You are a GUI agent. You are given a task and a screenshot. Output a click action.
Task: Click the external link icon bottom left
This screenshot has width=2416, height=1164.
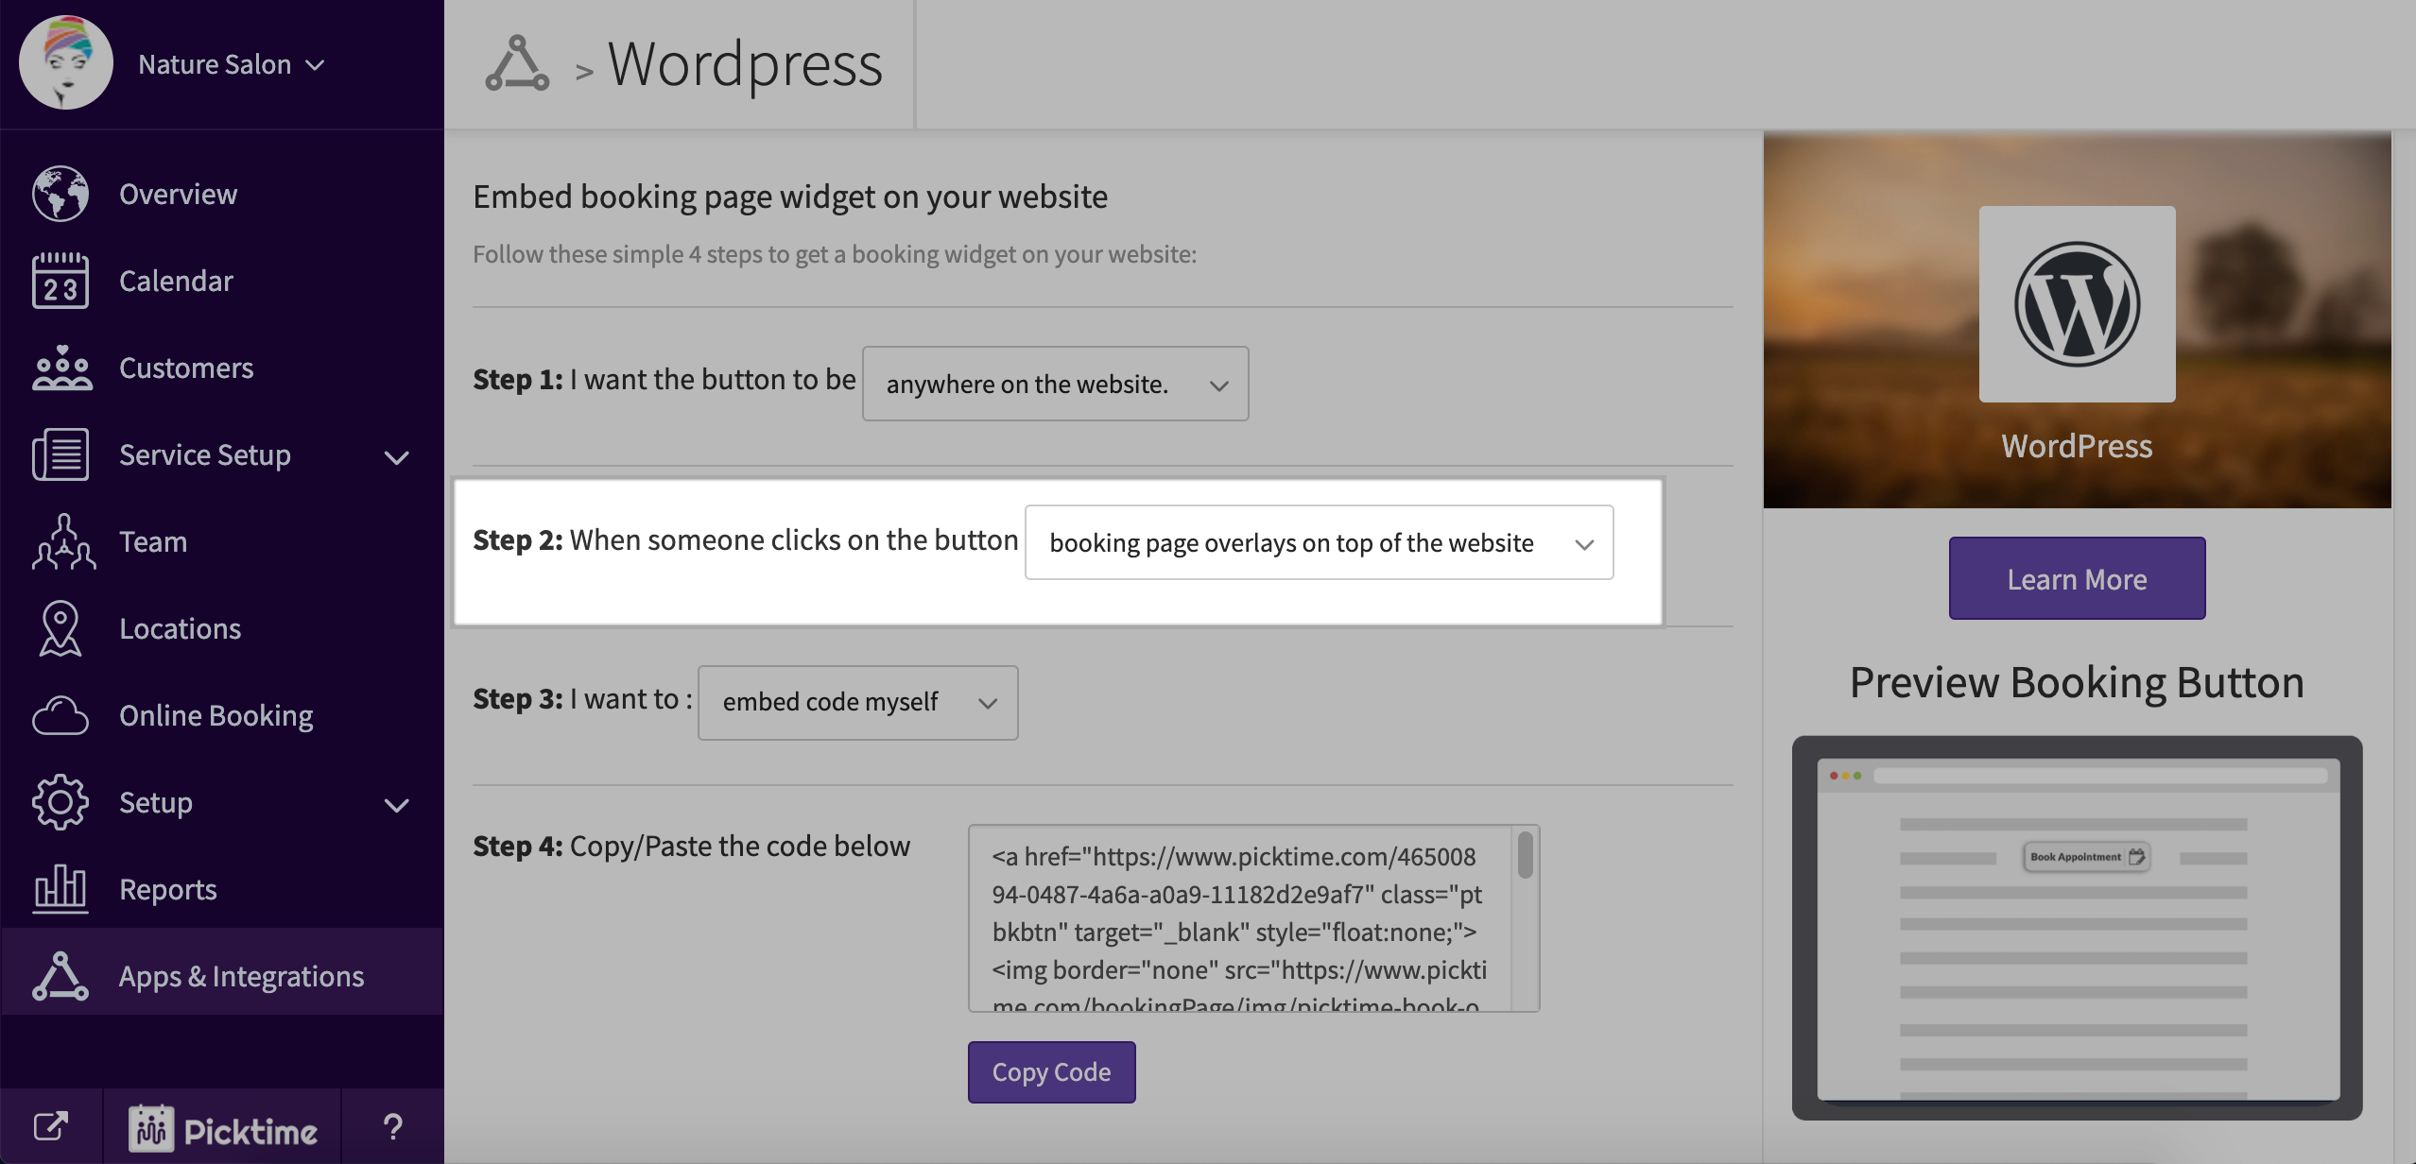pyautogui.click(x=51, y=1126)
